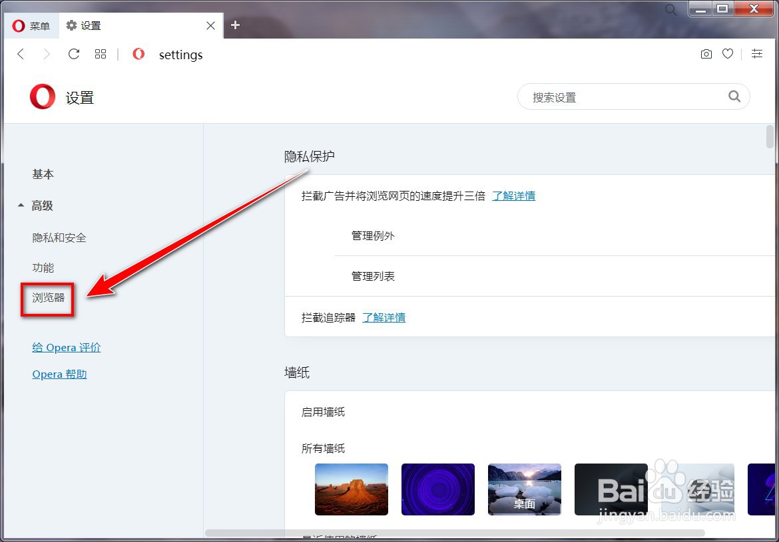Bookmark this page using the heart icon
This screenshot has width=779, height=542.
(727, 54)
